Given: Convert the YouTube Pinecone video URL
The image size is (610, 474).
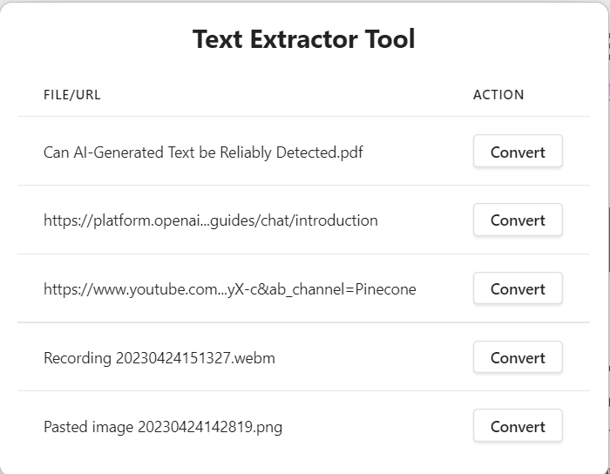Looking at the screenshot, I should click(x=518, y=288).
